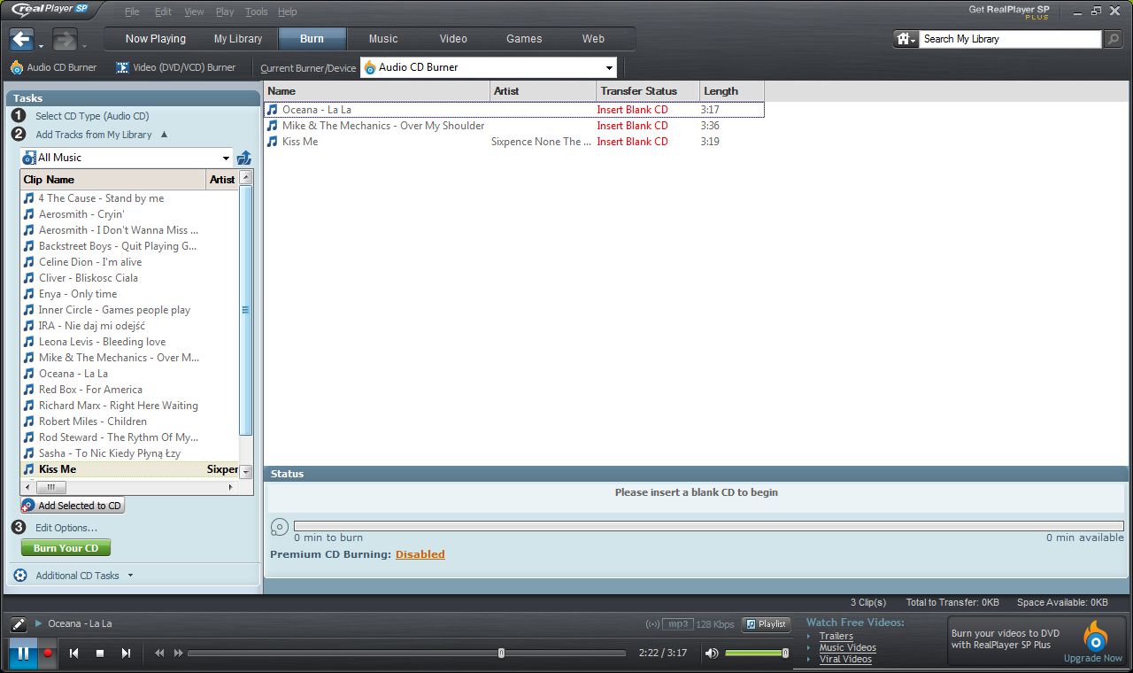This screenshot has height=673, width=1133.
Task: Open the File menu
Action: click(x=132, y=12)
